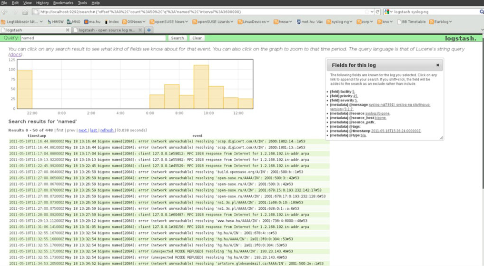484x266 pixels.
Task: Click the @message syslog-ng starting up link
Action: 399,105
